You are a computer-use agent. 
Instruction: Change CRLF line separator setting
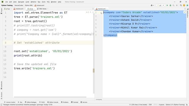[x=150, y=105]
